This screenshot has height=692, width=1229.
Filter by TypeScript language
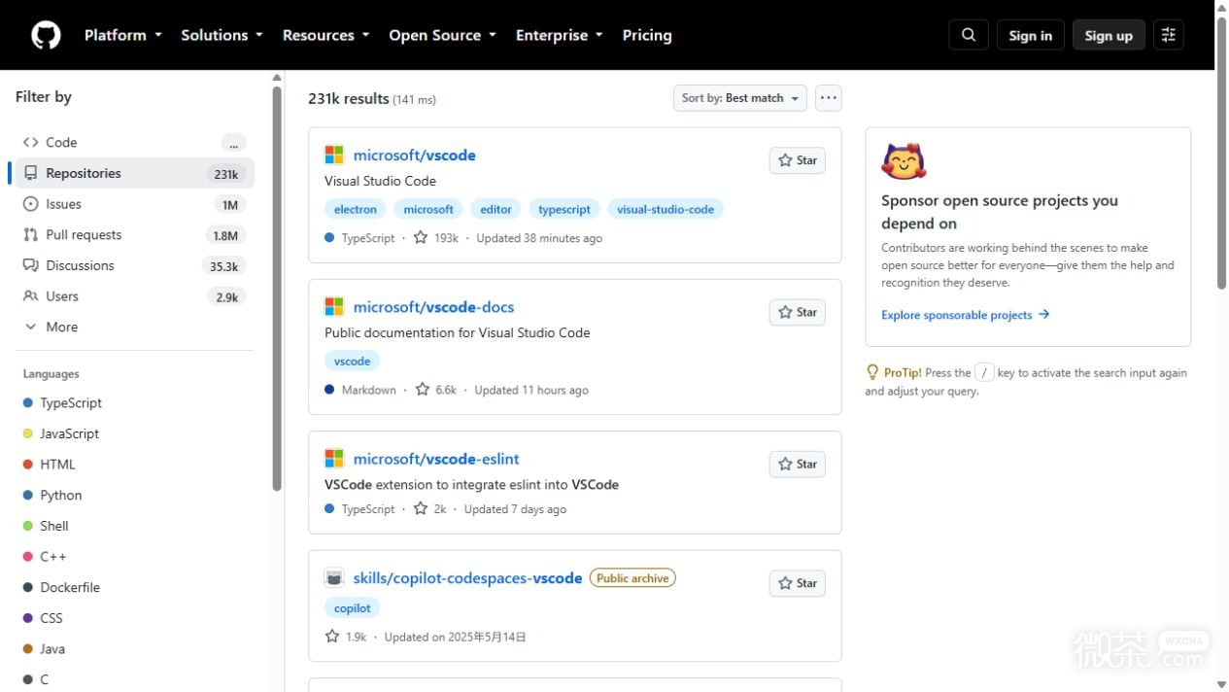click(135, 403)
